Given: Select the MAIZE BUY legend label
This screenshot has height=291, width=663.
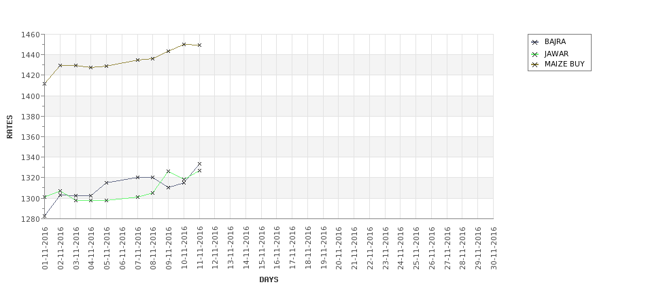Looking at the screenshot, I should (564, 64).
